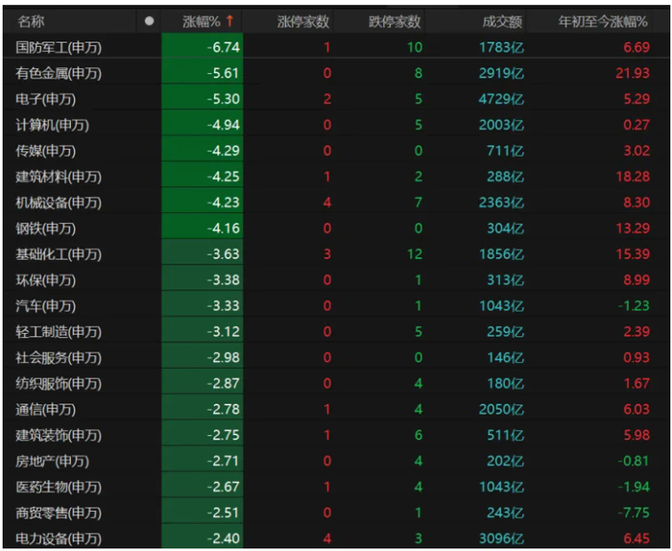Click the -6.74 change value

(224, 47)
